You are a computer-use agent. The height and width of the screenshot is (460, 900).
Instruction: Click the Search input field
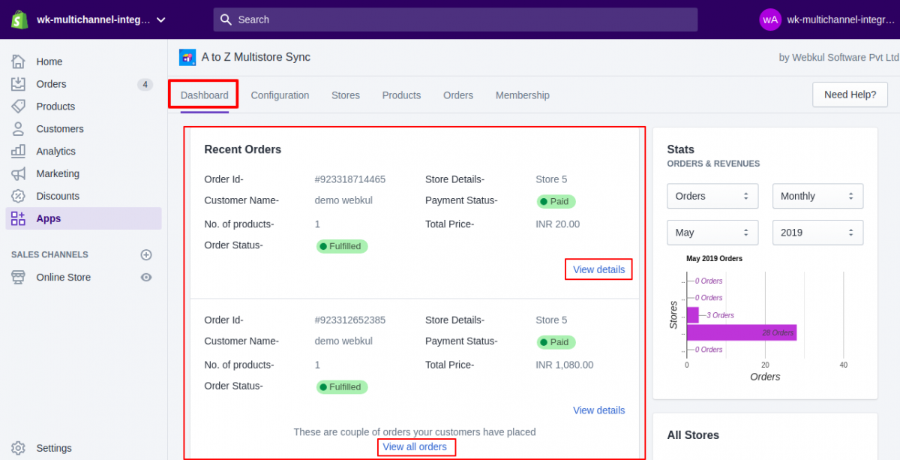point(455,20)
